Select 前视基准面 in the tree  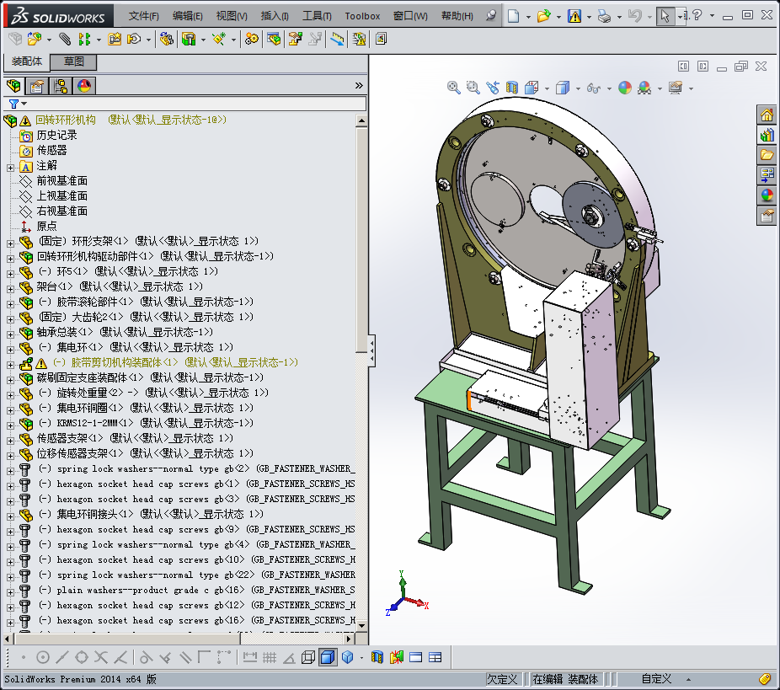pyautogui.click(x=61, y=180)
